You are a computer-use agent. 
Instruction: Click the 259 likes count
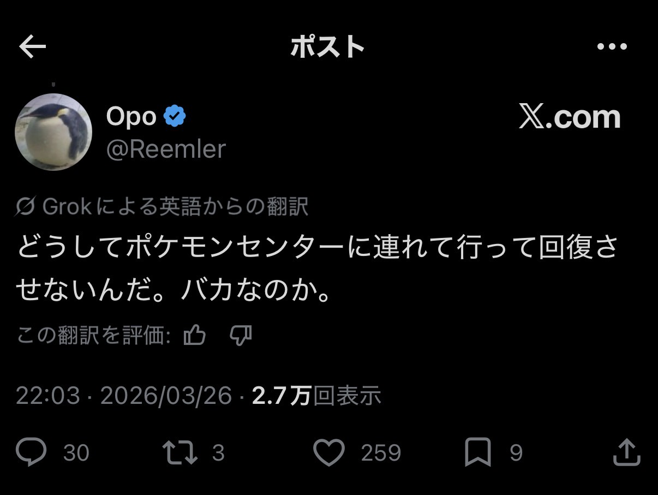point(381,453)
